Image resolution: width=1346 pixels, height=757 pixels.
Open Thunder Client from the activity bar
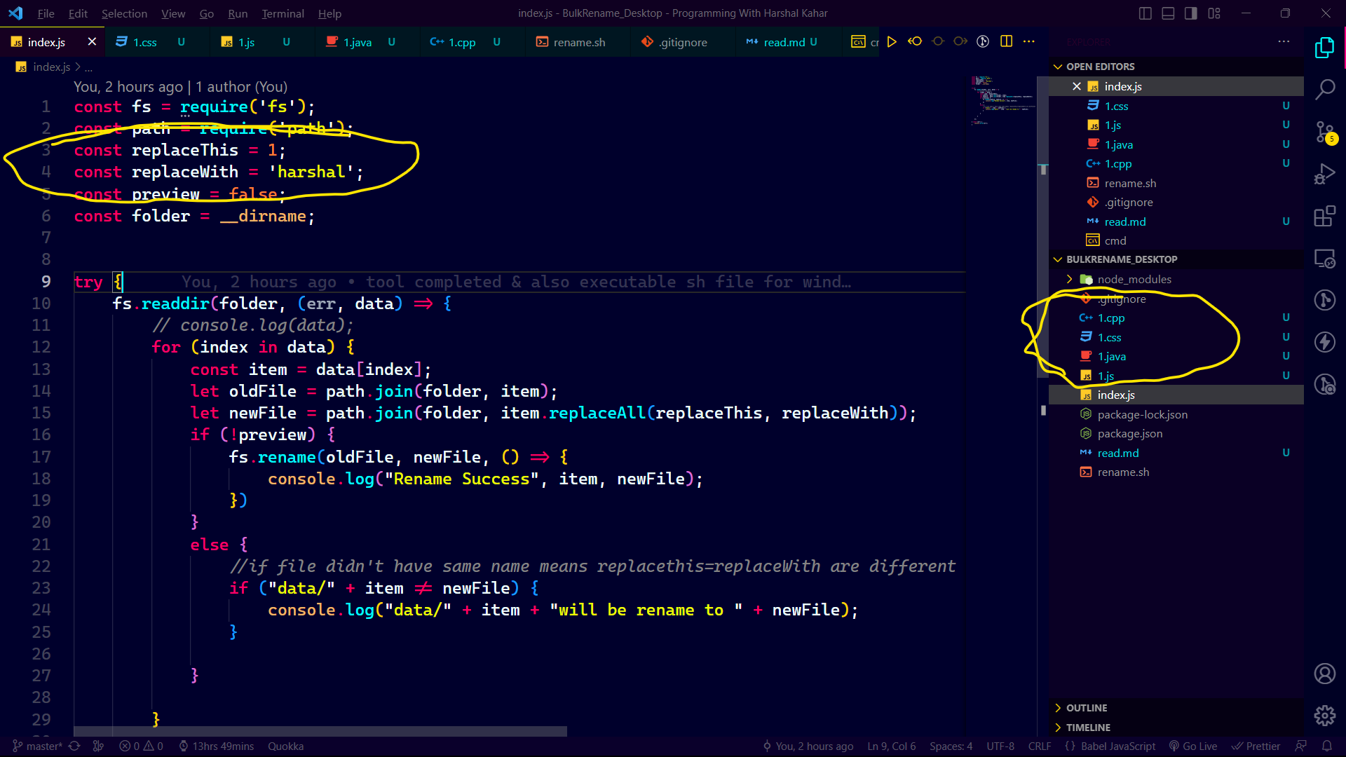coord(1326,342)
